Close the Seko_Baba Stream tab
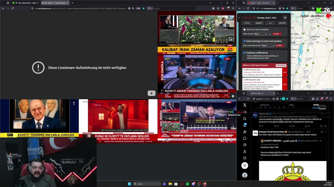This screenshot has height=187, width=334. 38,3
